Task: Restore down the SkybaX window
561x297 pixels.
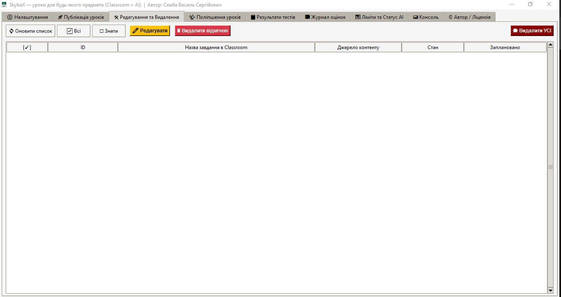Action: 530,4
